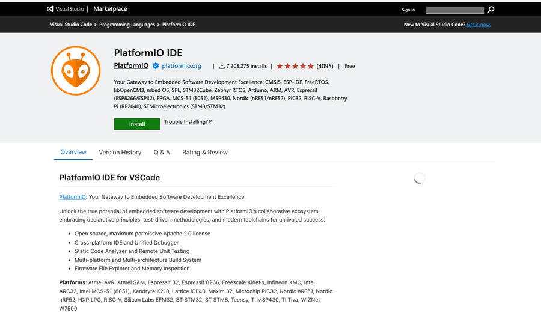Screen dimensions: 541x319
Task: Click the (4095) review count
Action: click(325, 66)
